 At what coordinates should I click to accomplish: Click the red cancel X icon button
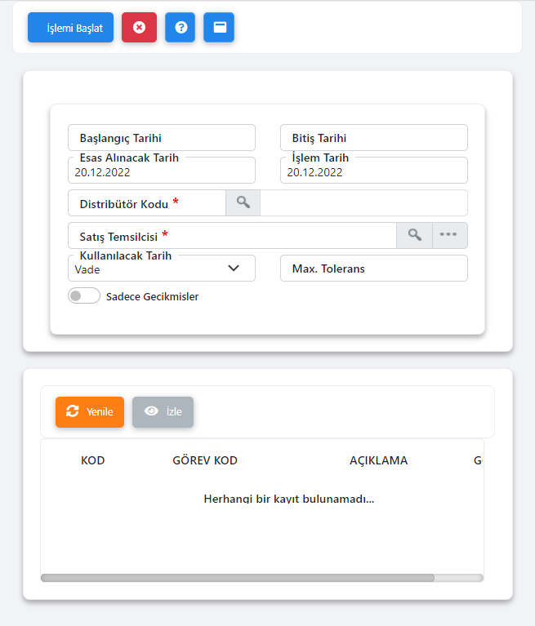139,27
